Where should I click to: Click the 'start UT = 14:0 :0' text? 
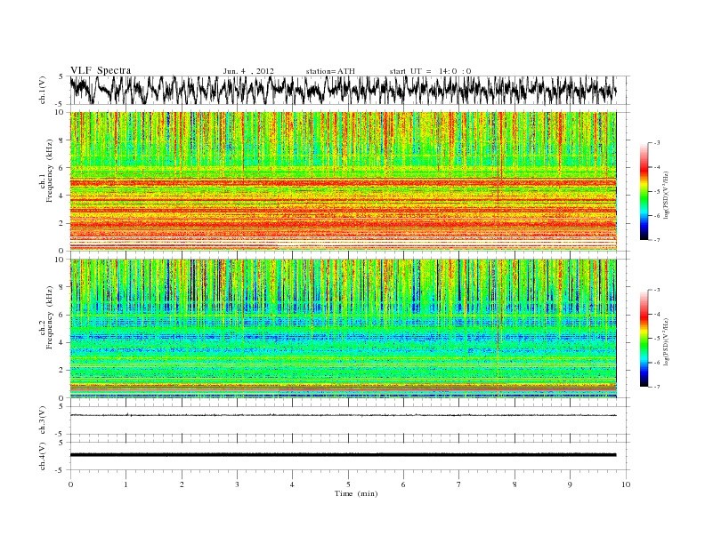(430, 71)
